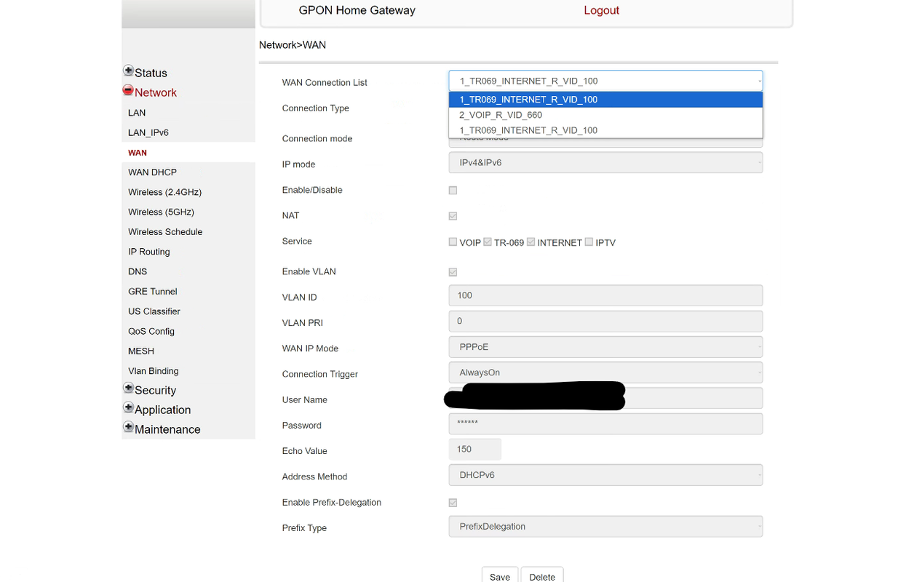Toggle the NAT checkbox

tap(453, 216)
